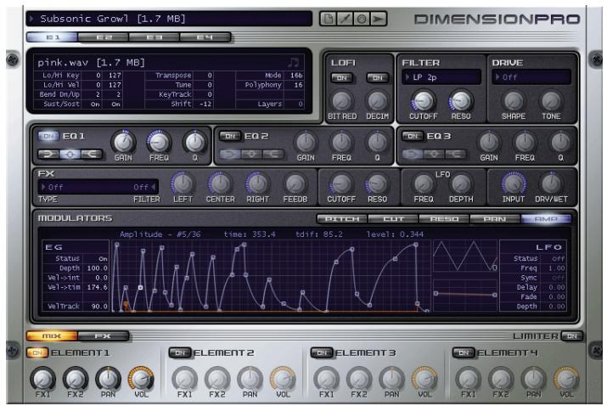Click the FX FEEDB knob
This screenshot has width=607, height=406.
(295, 183)
